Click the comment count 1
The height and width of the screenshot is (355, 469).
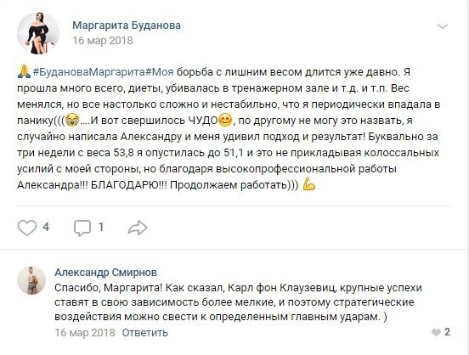101,227
